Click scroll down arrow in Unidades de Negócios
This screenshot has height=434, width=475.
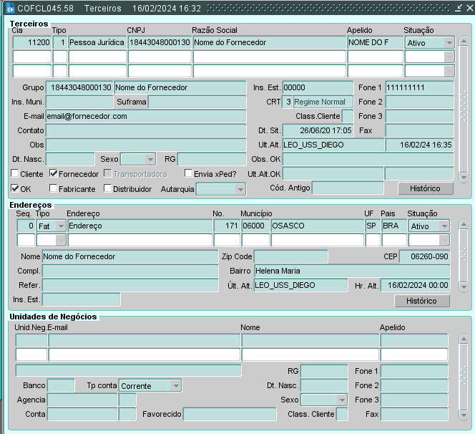pos(463,416)
